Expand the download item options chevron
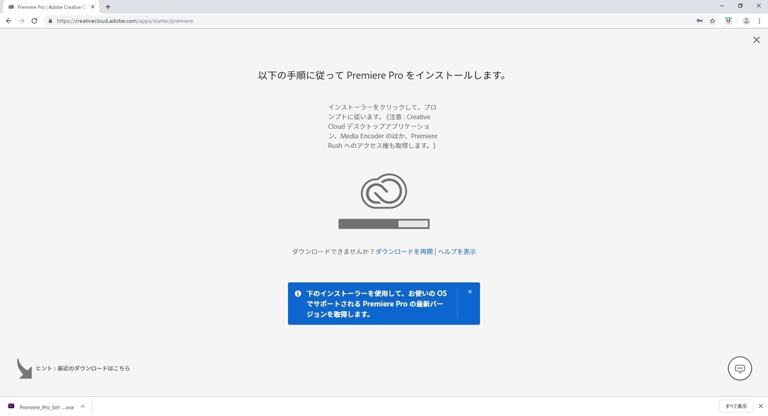The width and height of the screenshot is (768, 416). coord(83,406)
